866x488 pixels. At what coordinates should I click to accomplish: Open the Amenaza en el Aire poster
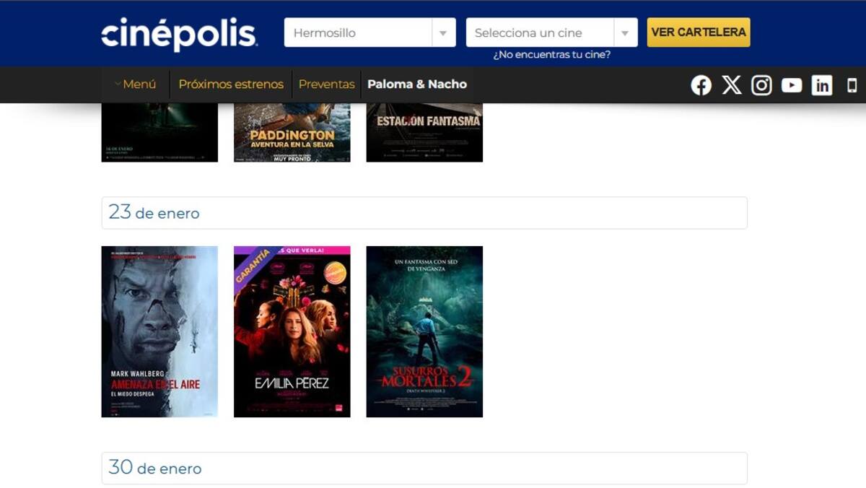click(x=159, y=331)
